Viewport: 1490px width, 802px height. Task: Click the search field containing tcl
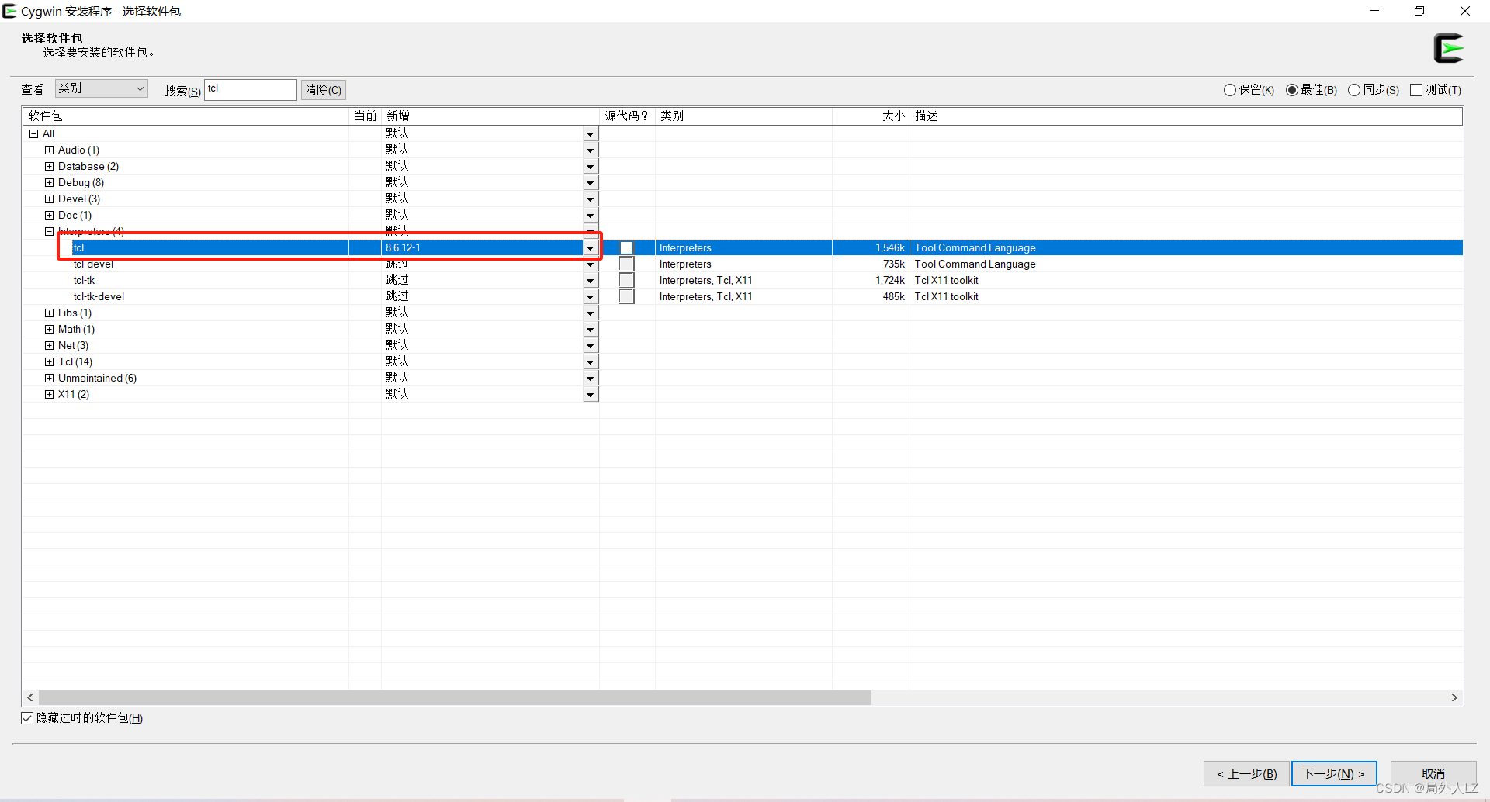point(251,90)
